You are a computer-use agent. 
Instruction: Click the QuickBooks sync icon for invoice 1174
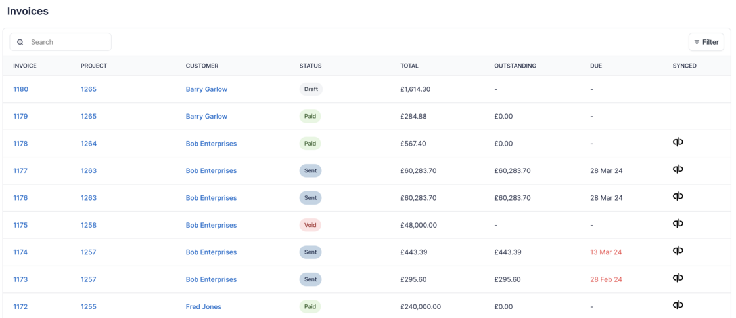(678, 251)
